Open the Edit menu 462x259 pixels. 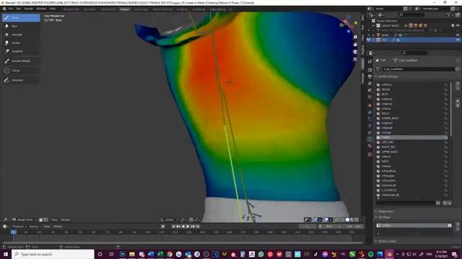click(19, 9)
